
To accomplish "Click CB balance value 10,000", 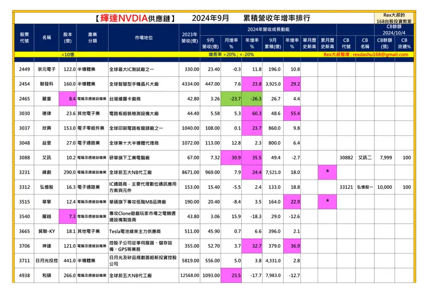I will click(385, 187).
